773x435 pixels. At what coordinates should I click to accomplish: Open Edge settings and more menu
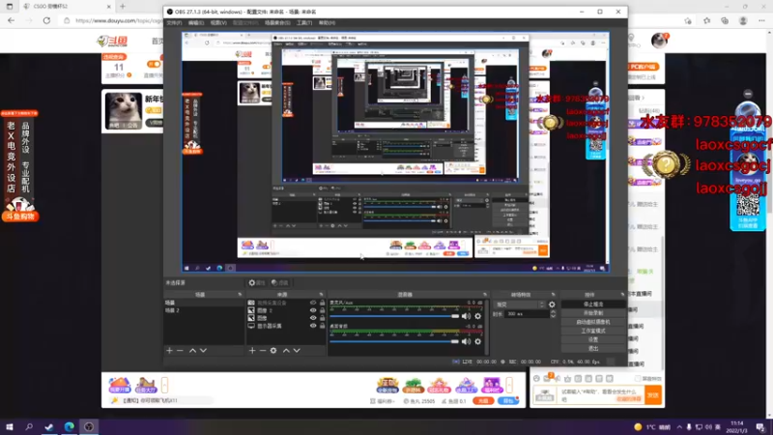761,20
